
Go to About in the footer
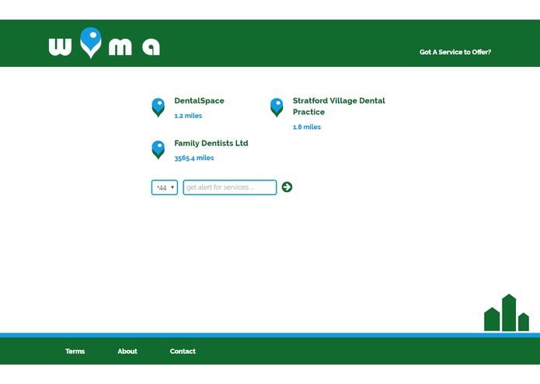[127, 351]
